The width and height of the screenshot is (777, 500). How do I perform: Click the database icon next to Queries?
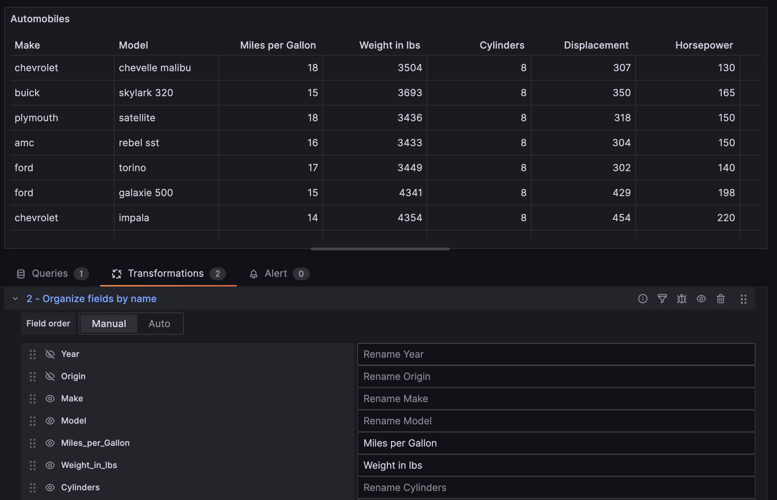point(21,274)
